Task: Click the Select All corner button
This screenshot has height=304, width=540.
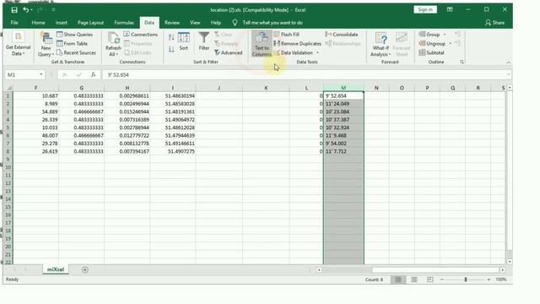Action: [x=8, y=88]
